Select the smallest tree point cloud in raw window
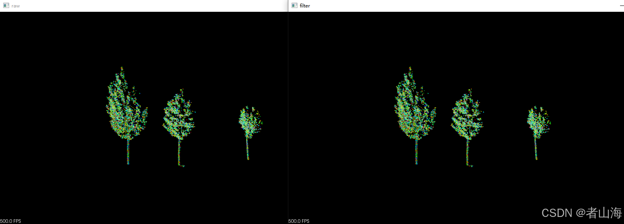Image resolution: width=624 pixels, height=224 pixels. coord(250,133)
